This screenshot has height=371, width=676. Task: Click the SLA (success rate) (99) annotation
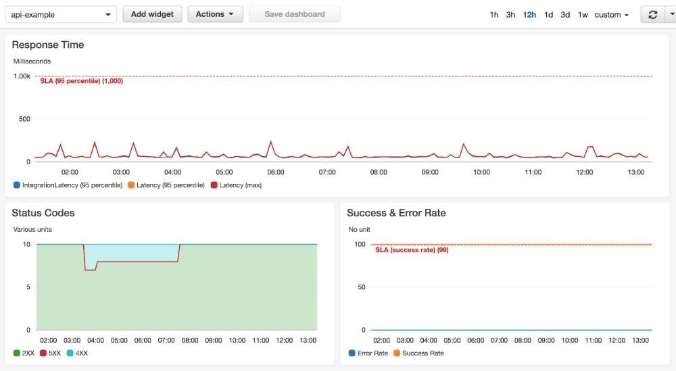pyautogui.click(x=412, y=250)
